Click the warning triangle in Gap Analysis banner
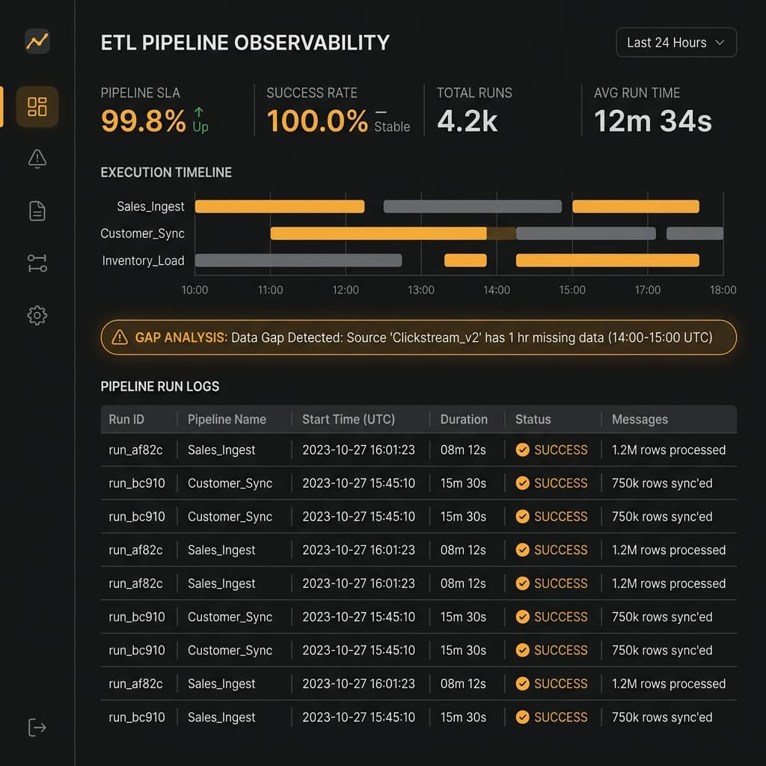This screenshot has width=766, height=766. (x=120, y=337)
